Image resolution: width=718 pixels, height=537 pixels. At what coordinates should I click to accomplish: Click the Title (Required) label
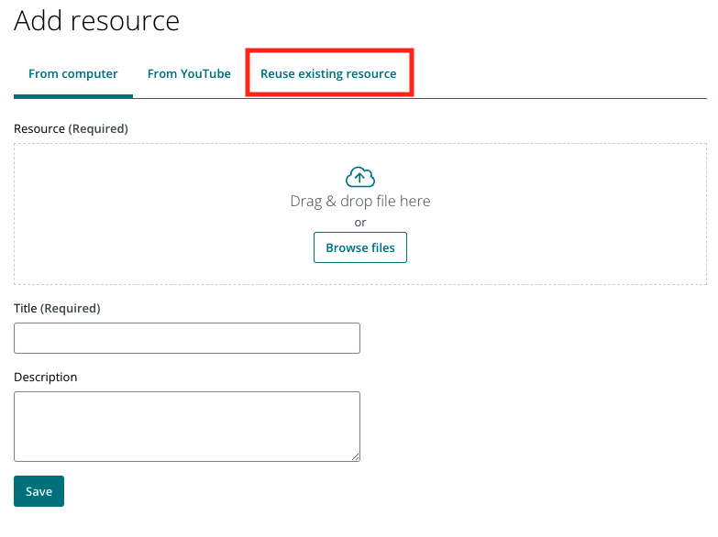pos(57,308)
